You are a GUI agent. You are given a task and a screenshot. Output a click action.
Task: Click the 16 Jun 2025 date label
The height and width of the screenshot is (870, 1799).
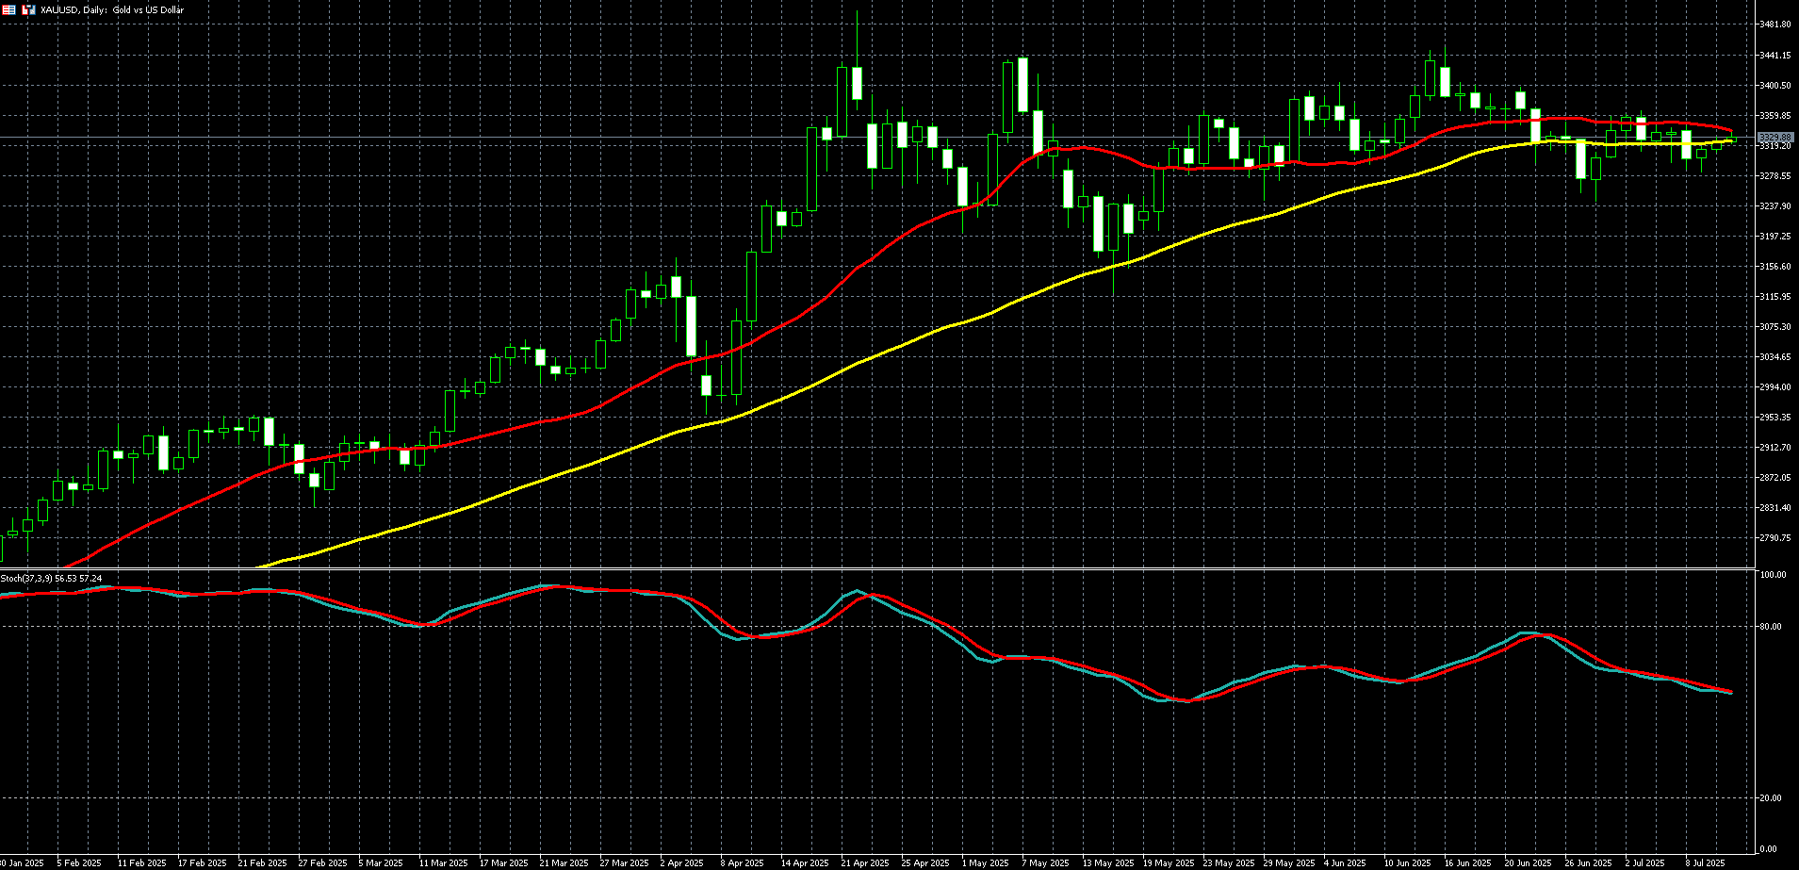1467,862
